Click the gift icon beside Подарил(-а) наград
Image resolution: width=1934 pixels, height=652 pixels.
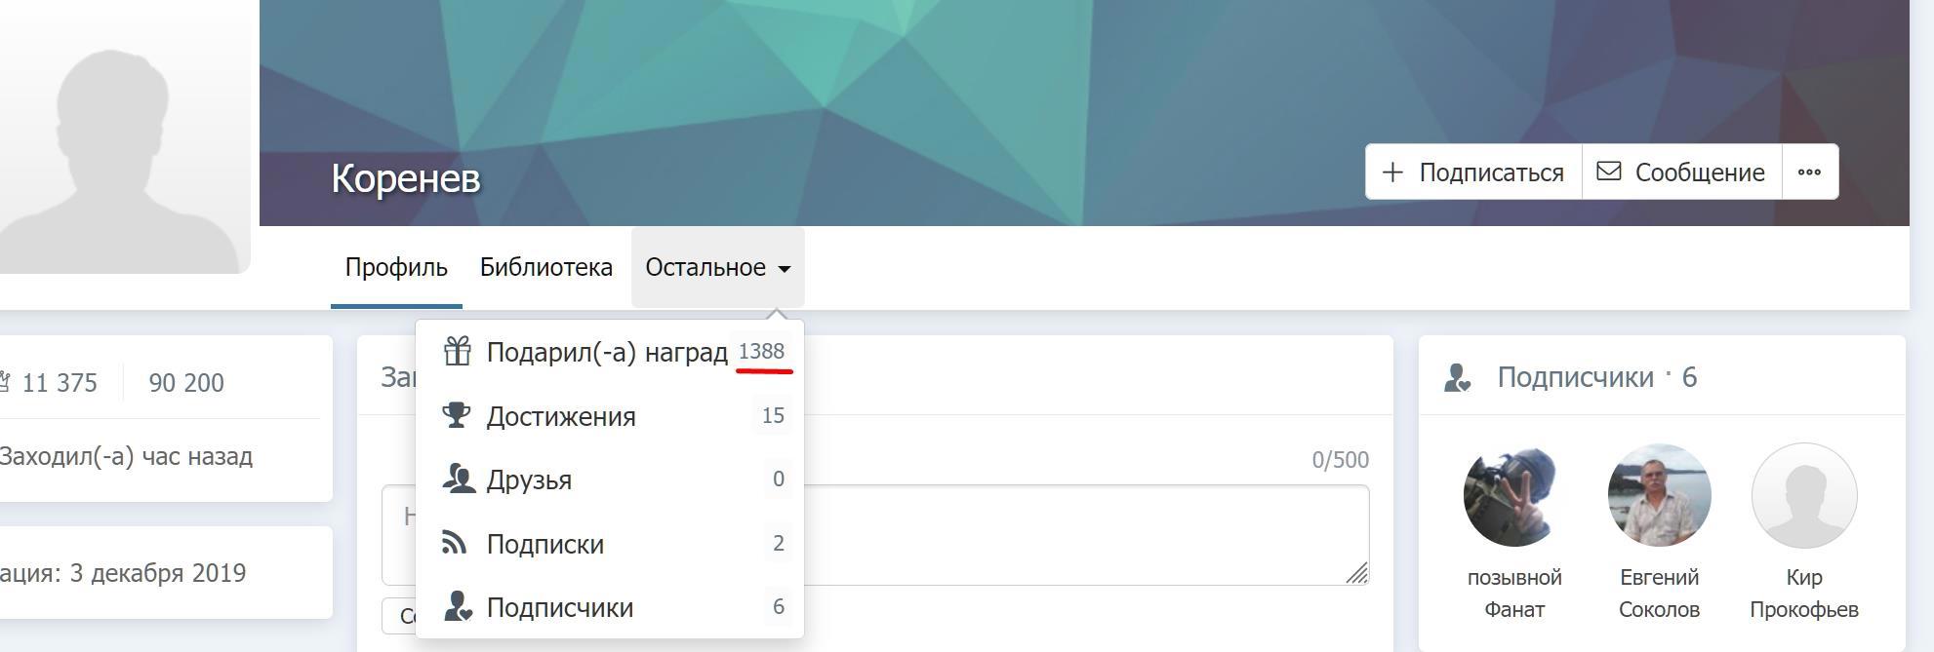click(x=457, y=351)
